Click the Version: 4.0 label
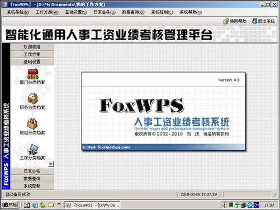The height and width of the screenshot is (210, 280). click(229, 80)
